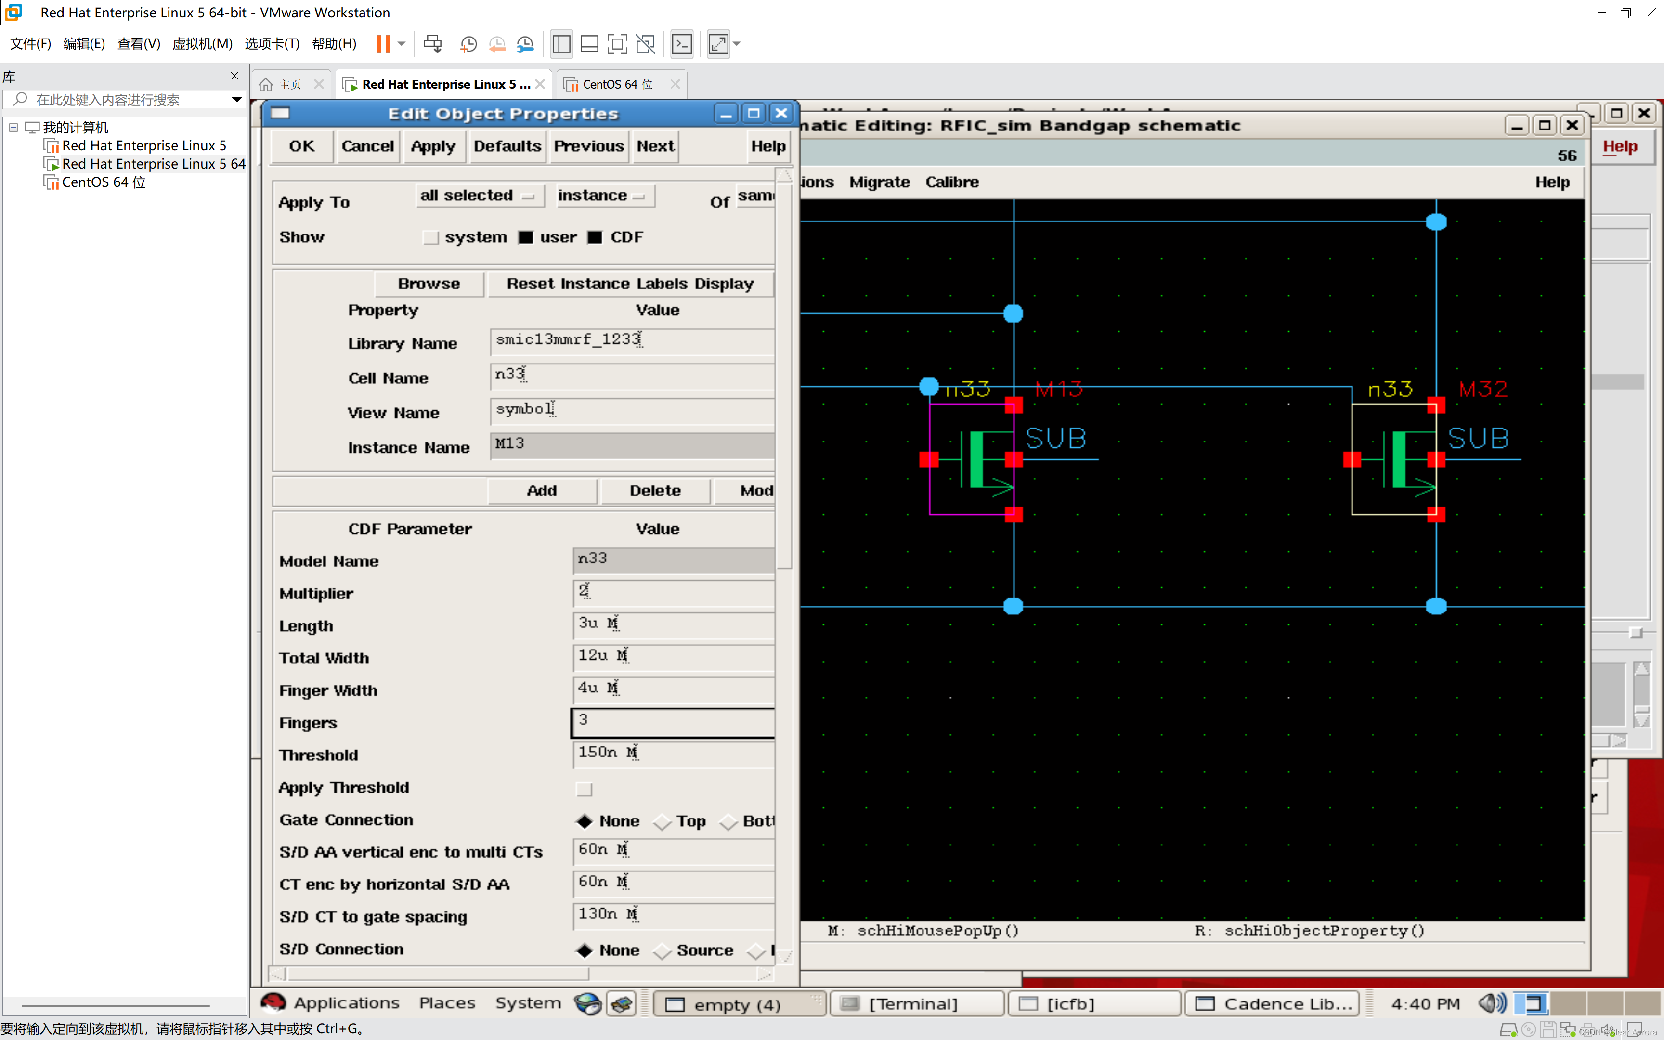Select Top for Gate Connection
The image size is (1664, 1040).
coord(662,821)
